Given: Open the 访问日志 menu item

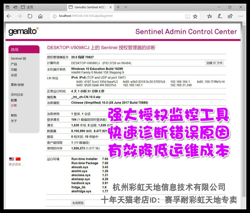Looking at the screenshot, I should pyautogui.click(x=17, y=95).
